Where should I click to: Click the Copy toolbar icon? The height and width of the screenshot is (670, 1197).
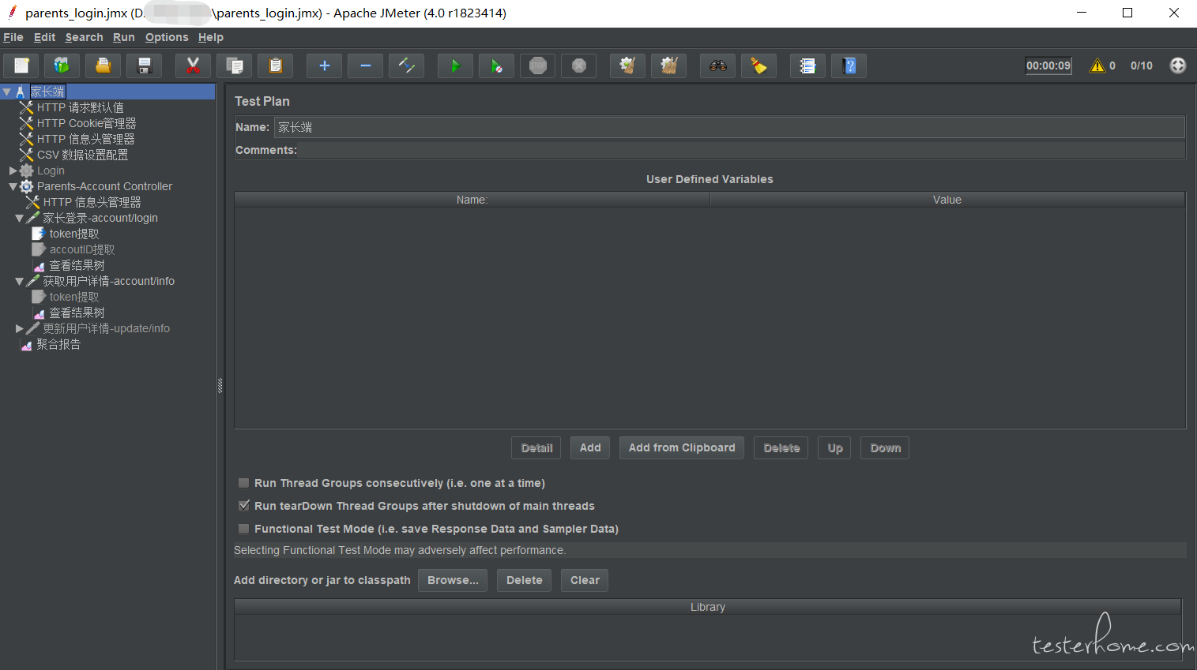click(x=234, y=66)
